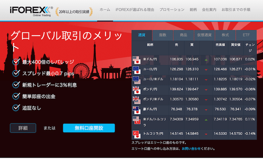Click the ユーロ/米ドル flag pair icon
263x159 pixels.
pyautogui.click(x=136, y=80)
